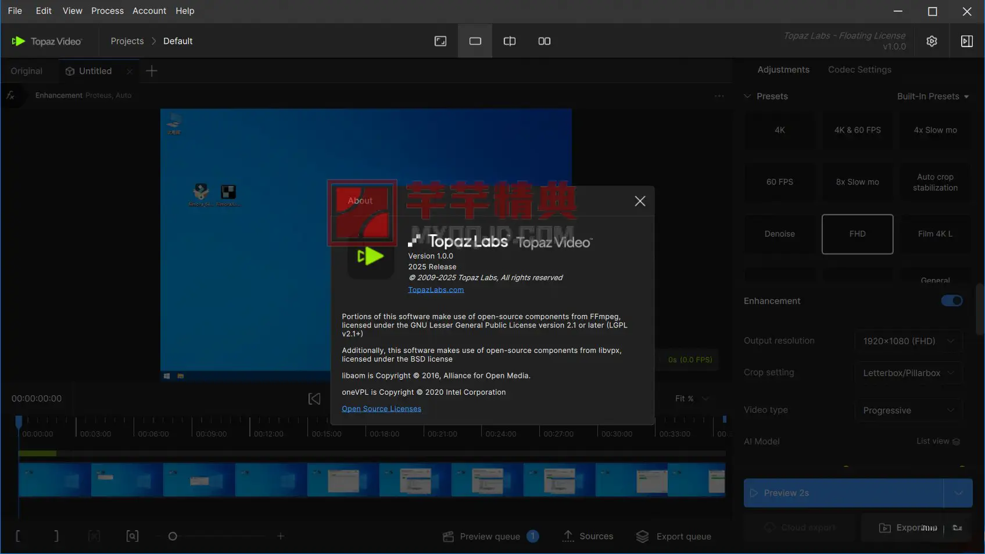Open the Account menu
Viewport: 985px width, 554px height.
(x=149, y=11)
